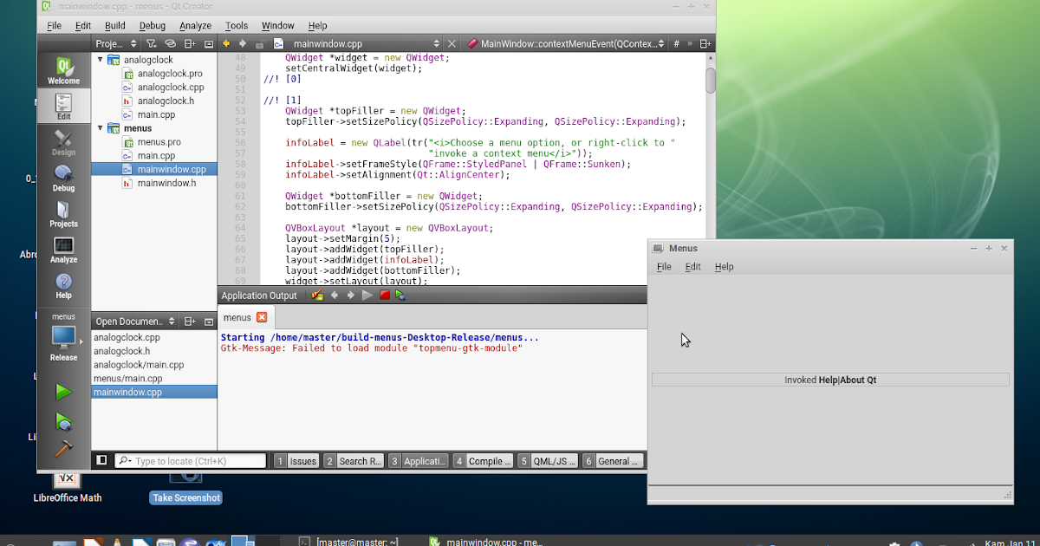This screenshot has width=1040, height=546.
Task: Click the Help menu in the Menus window
Action: (724, 267)
